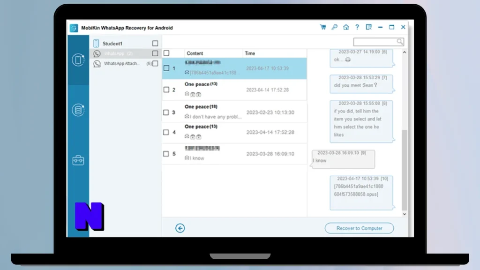Click 'One peace (13)' title in row 4
This screenshot has width=480, height=270.
[x=201, y=127]
